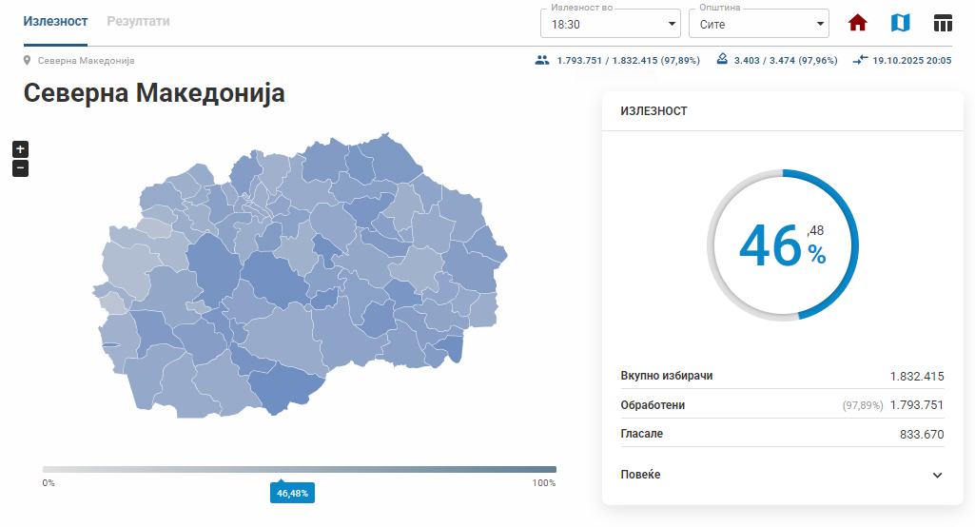Viewport: 975px width, 527px height.
Task: Switch to the "Излезност" tab
Action: pyautogui.click(x=55, y=22)
